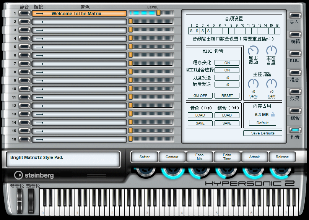This screenshot has height=220, width=309.
Task: Click the Semi master tune knob
Action: [253, 84]
